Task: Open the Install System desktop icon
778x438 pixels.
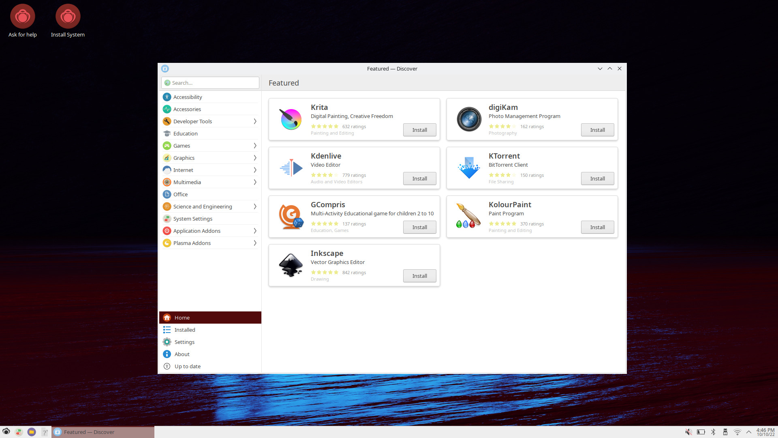Action: pos(68,17)
